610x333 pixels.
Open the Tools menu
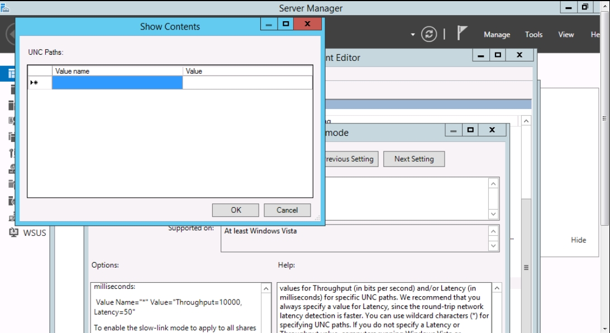pyautogui.click(x=533, y=35)
